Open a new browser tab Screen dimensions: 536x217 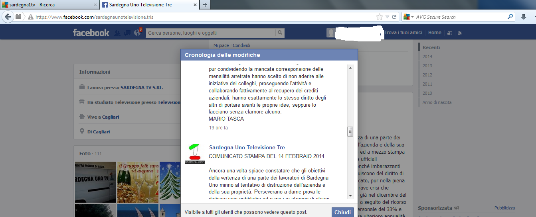(205, 5)
